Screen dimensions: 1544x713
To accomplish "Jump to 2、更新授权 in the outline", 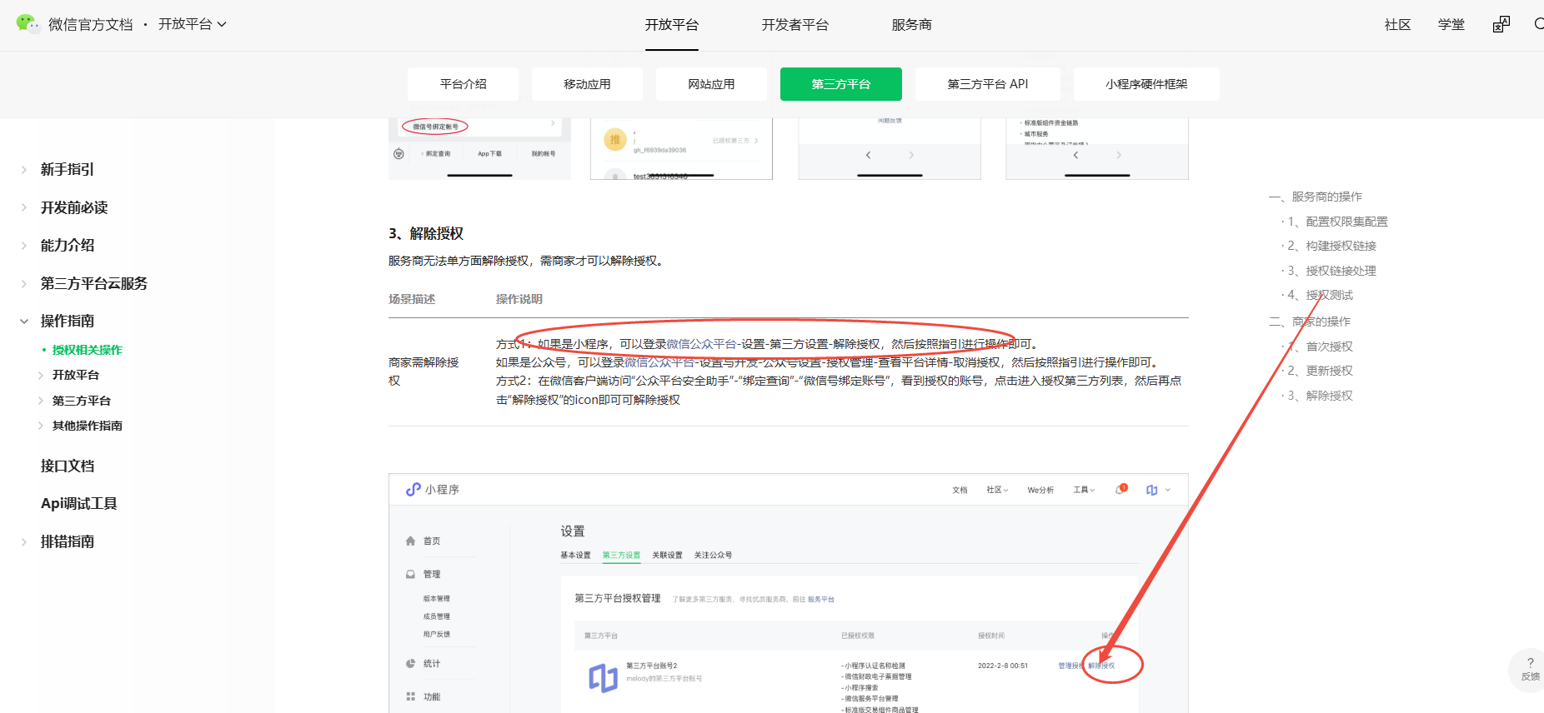I will [x=1321, y=371].
